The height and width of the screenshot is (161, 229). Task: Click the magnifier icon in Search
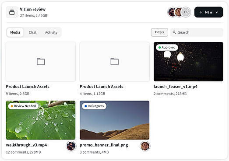click(x=174, y=32)
